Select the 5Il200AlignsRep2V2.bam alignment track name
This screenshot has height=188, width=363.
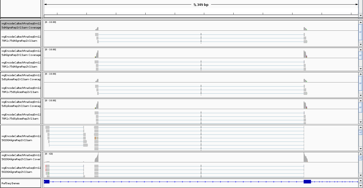click(x=21, y=170)
